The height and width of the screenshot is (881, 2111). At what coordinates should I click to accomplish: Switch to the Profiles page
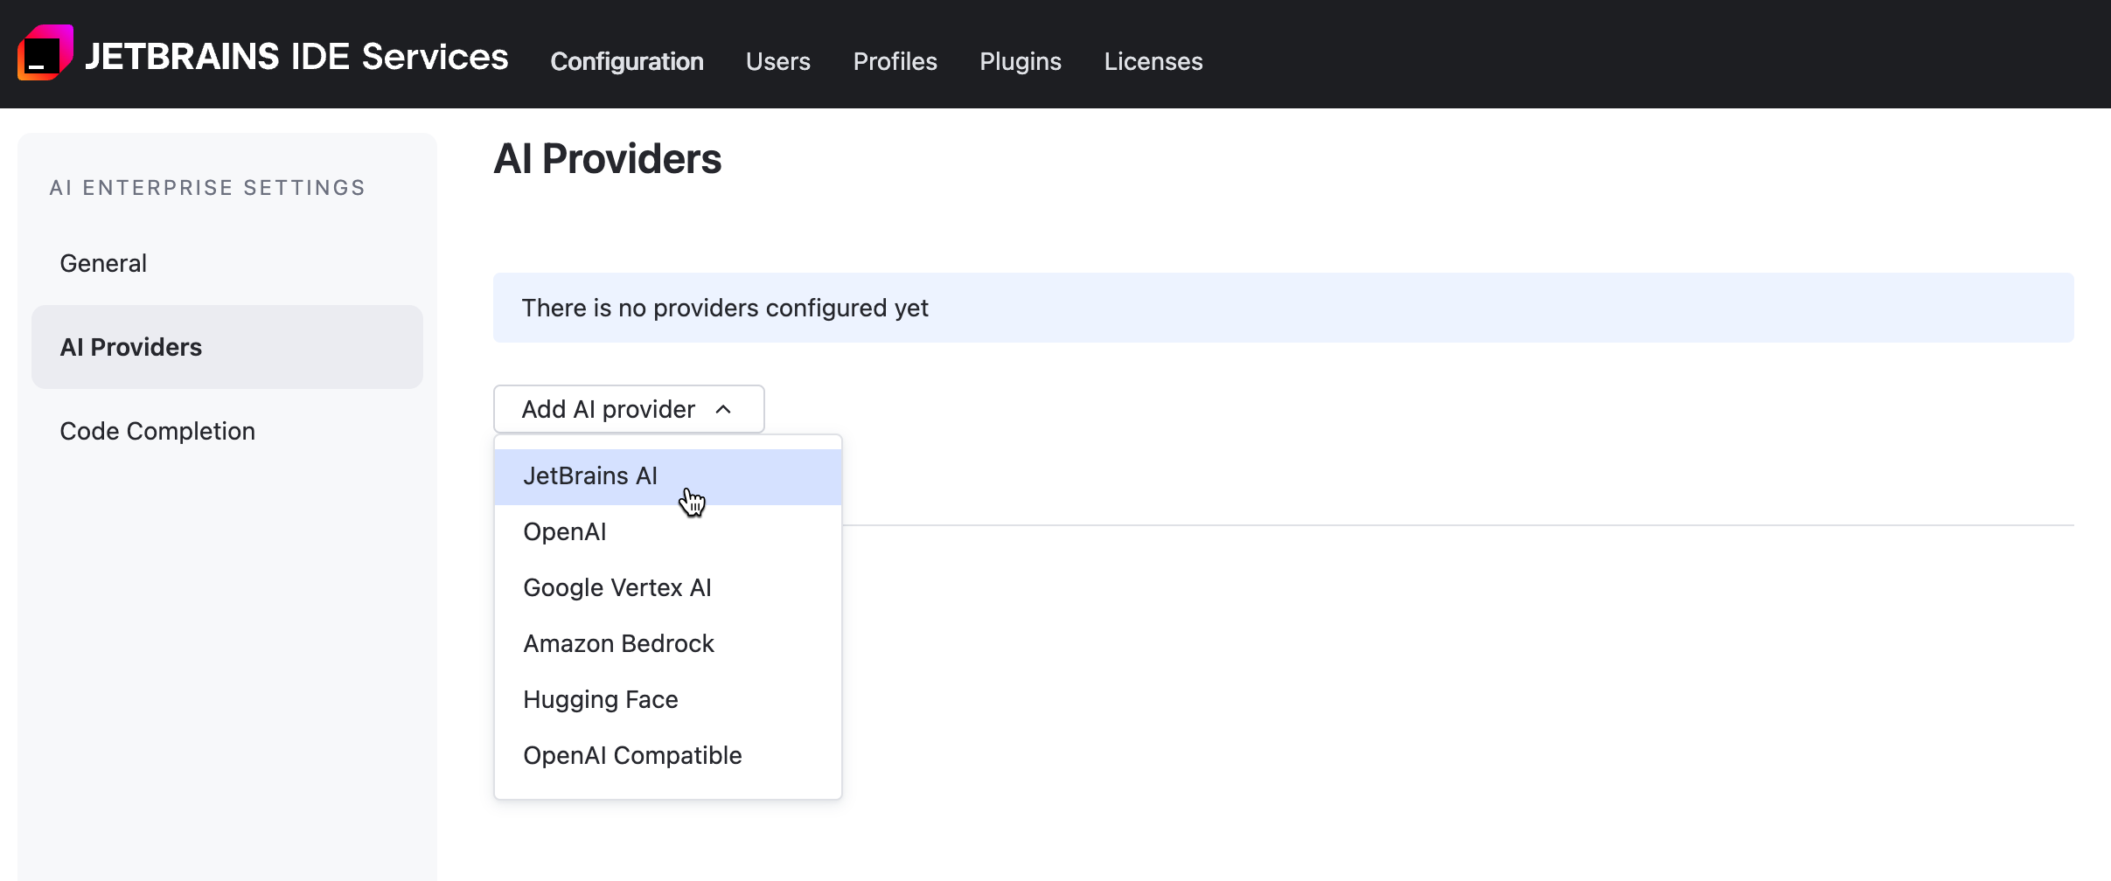tap(895, 61)
